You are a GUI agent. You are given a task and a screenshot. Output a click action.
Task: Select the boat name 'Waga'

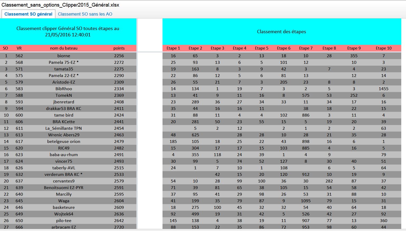(64, 201)
